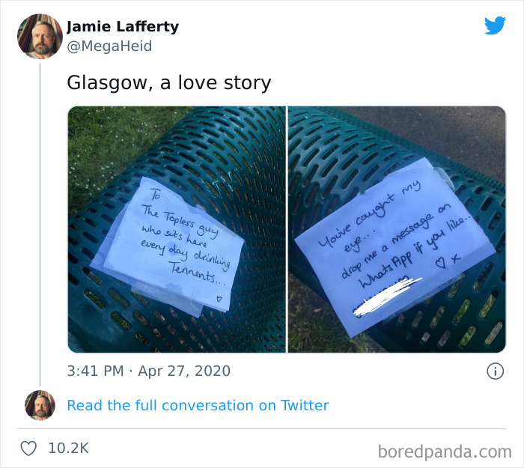Click the boredpanda.com watermark
524x468 pixels.
pos(445,452)
